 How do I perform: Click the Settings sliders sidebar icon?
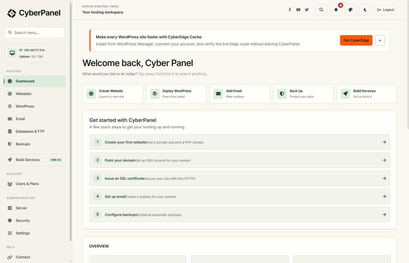(x=10, y=233)
